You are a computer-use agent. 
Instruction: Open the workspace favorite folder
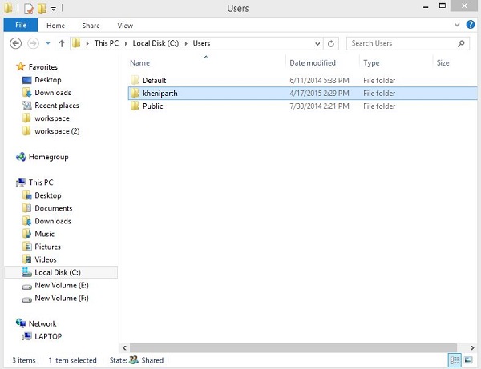tap(52, 118)
